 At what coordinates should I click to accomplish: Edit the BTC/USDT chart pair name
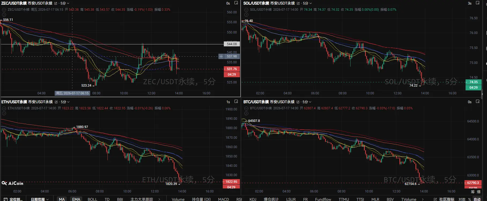(x=298, y=102)
